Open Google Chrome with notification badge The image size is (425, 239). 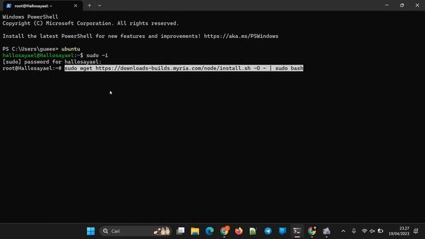coord(224,231)
